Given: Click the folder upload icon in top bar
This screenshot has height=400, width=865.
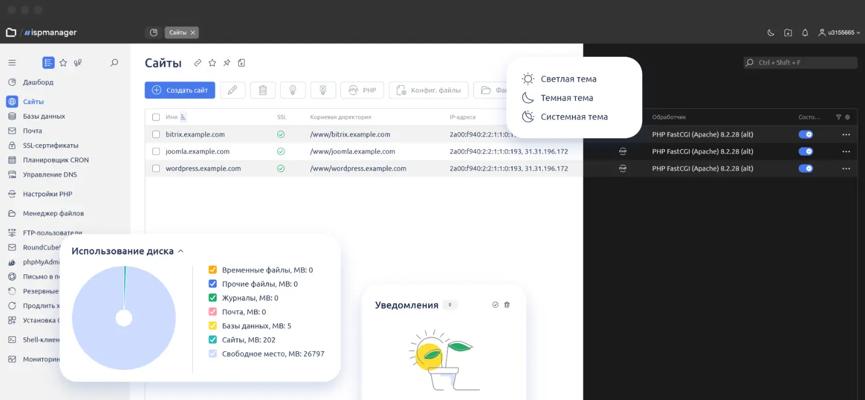Looking at the screenshot, I should (788, 33).
